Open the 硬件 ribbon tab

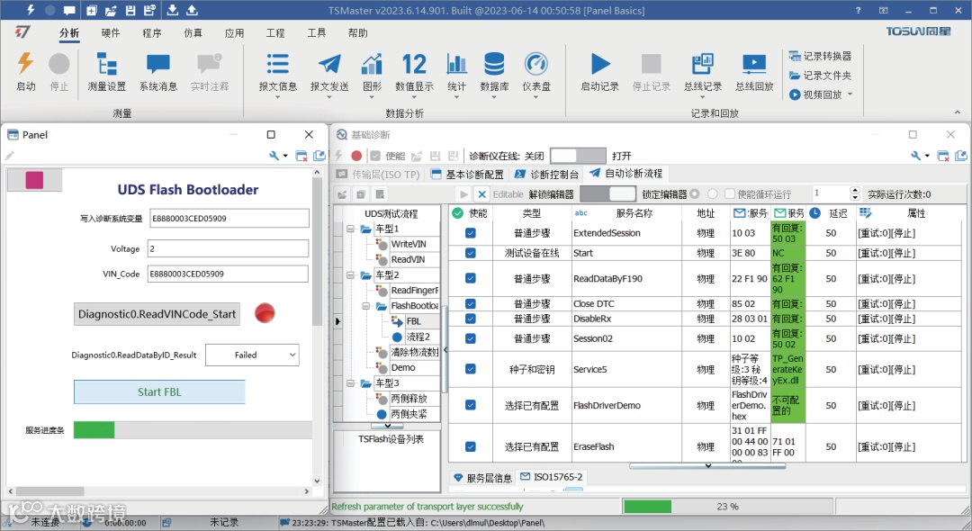111,32
